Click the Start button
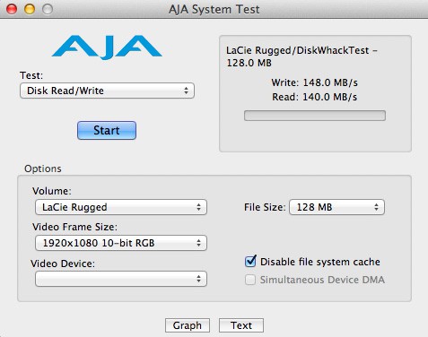The height and width of the screenshot is (337, 428). 107,130
